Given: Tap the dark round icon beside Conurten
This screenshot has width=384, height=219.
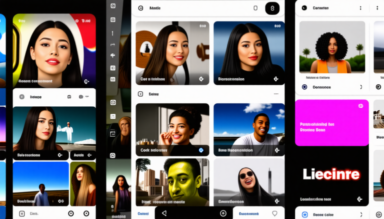Looking at the screenshot, I should point(304,8).
